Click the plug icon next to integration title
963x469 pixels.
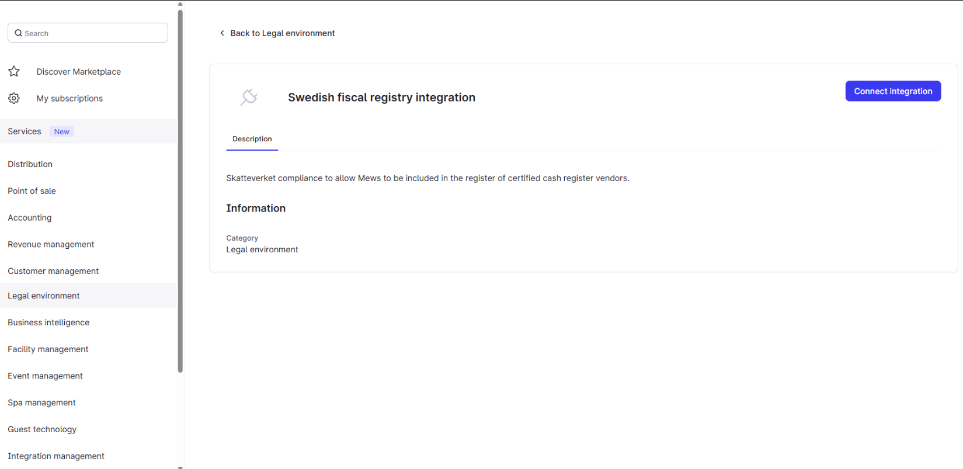pos(249,97)
